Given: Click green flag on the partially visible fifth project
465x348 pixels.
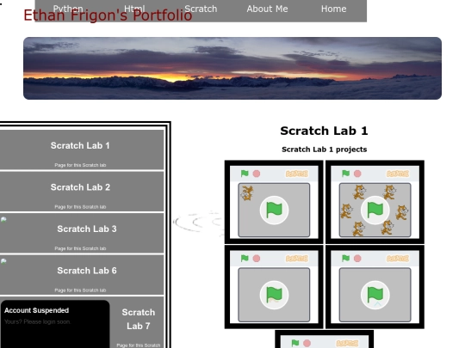Looking at the screenshot, I should (x=295, y=343).
